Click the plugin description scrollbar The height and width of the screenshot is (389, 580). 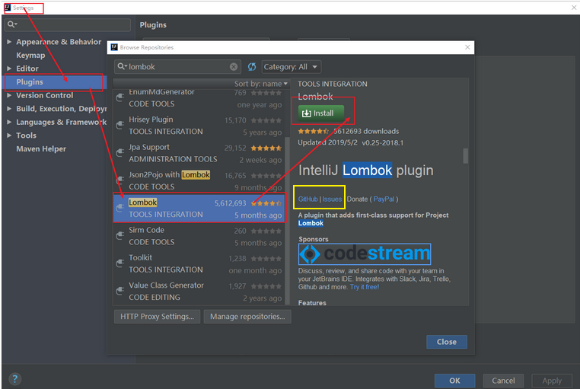pos(465,155)
